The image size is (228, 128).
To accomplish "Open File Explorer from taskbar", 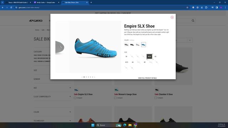I will coord(130,125).
